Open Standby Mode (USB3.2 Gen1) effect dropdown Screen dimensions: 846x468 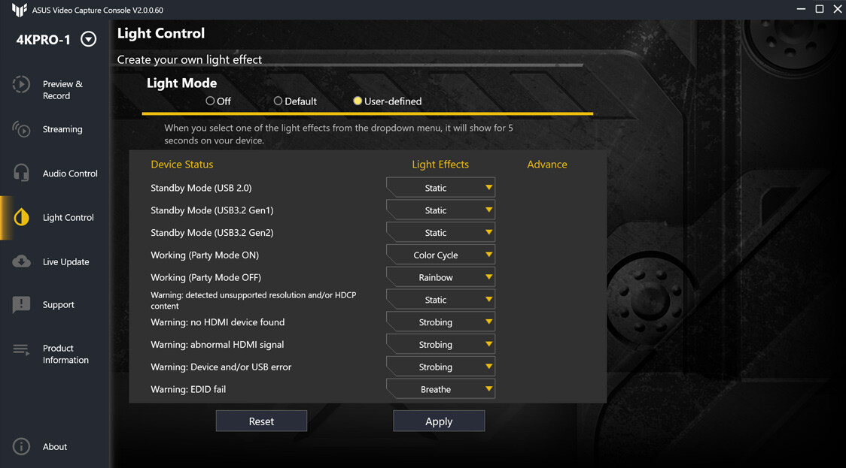coord(440,210)
